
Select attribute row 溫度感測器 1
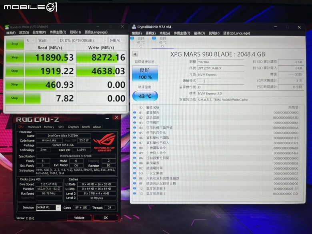point(216,188)
